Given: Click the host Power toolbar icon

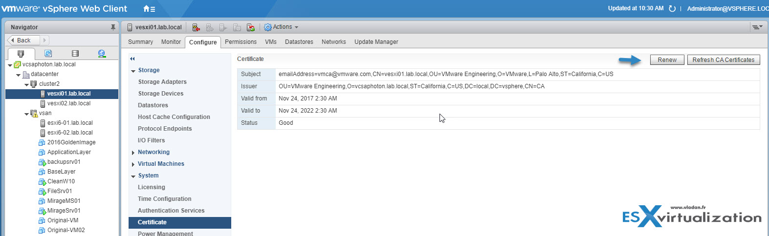Looking at the screenshot, I should pyautogui.click(x=237, y=27).
